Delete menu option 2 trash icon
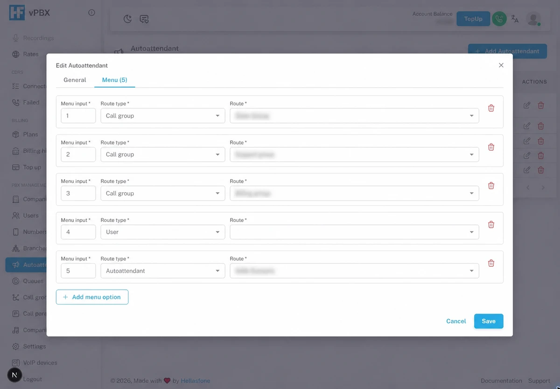The width and height of the screenshot is (560, 389). (491, 147)
